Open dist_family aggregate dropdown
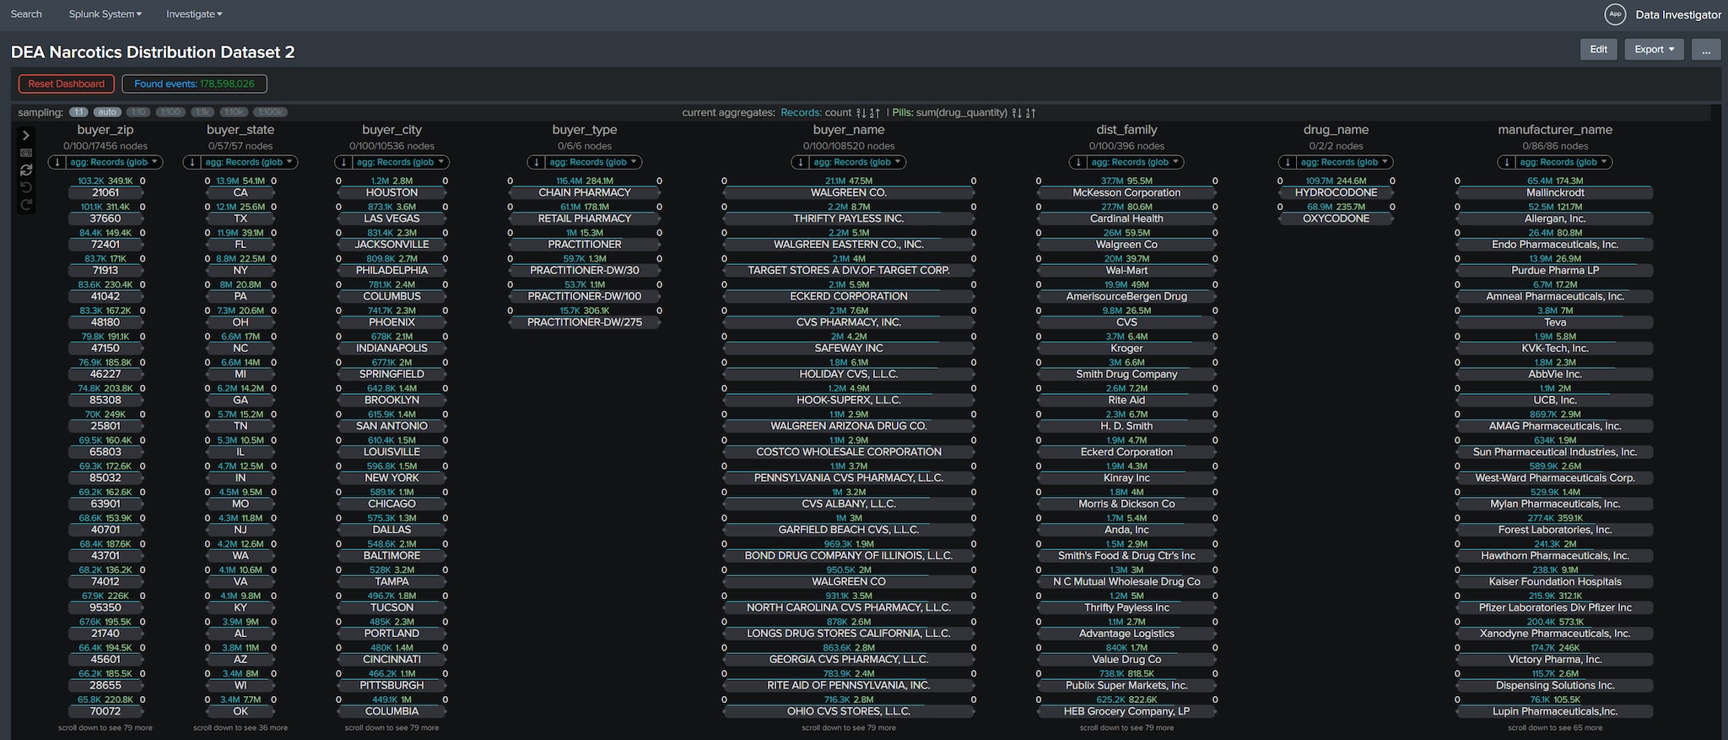The width and height of the screenshot is (1728, 740). pyautogui.click(x=1135, y=162)
